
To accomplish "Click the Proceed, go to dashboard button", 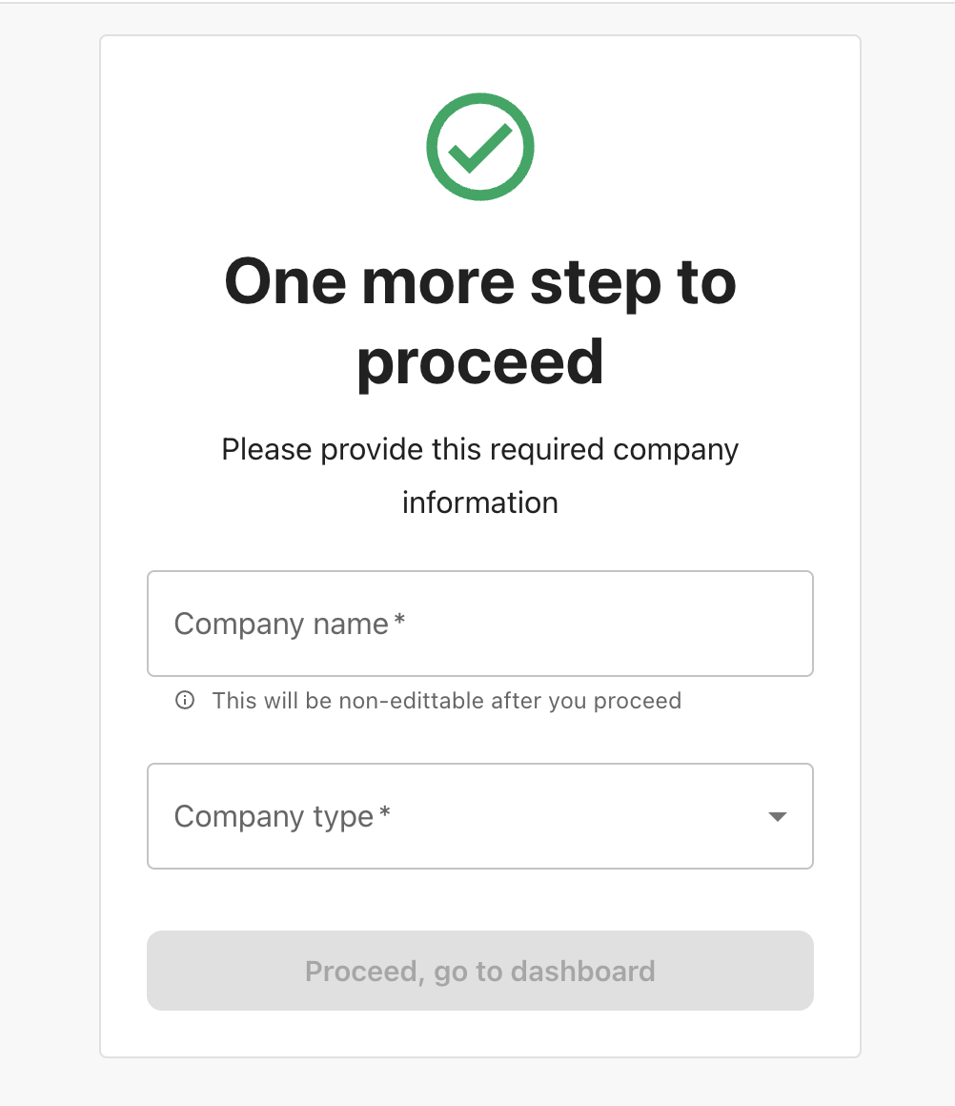I will 479,971.
